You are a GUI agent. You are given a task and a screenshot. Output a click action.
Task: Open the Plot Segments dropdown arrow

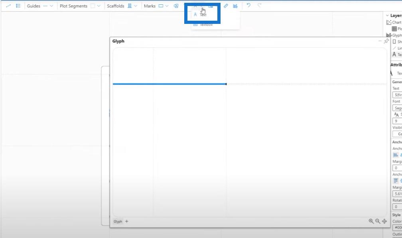point(99,6)
